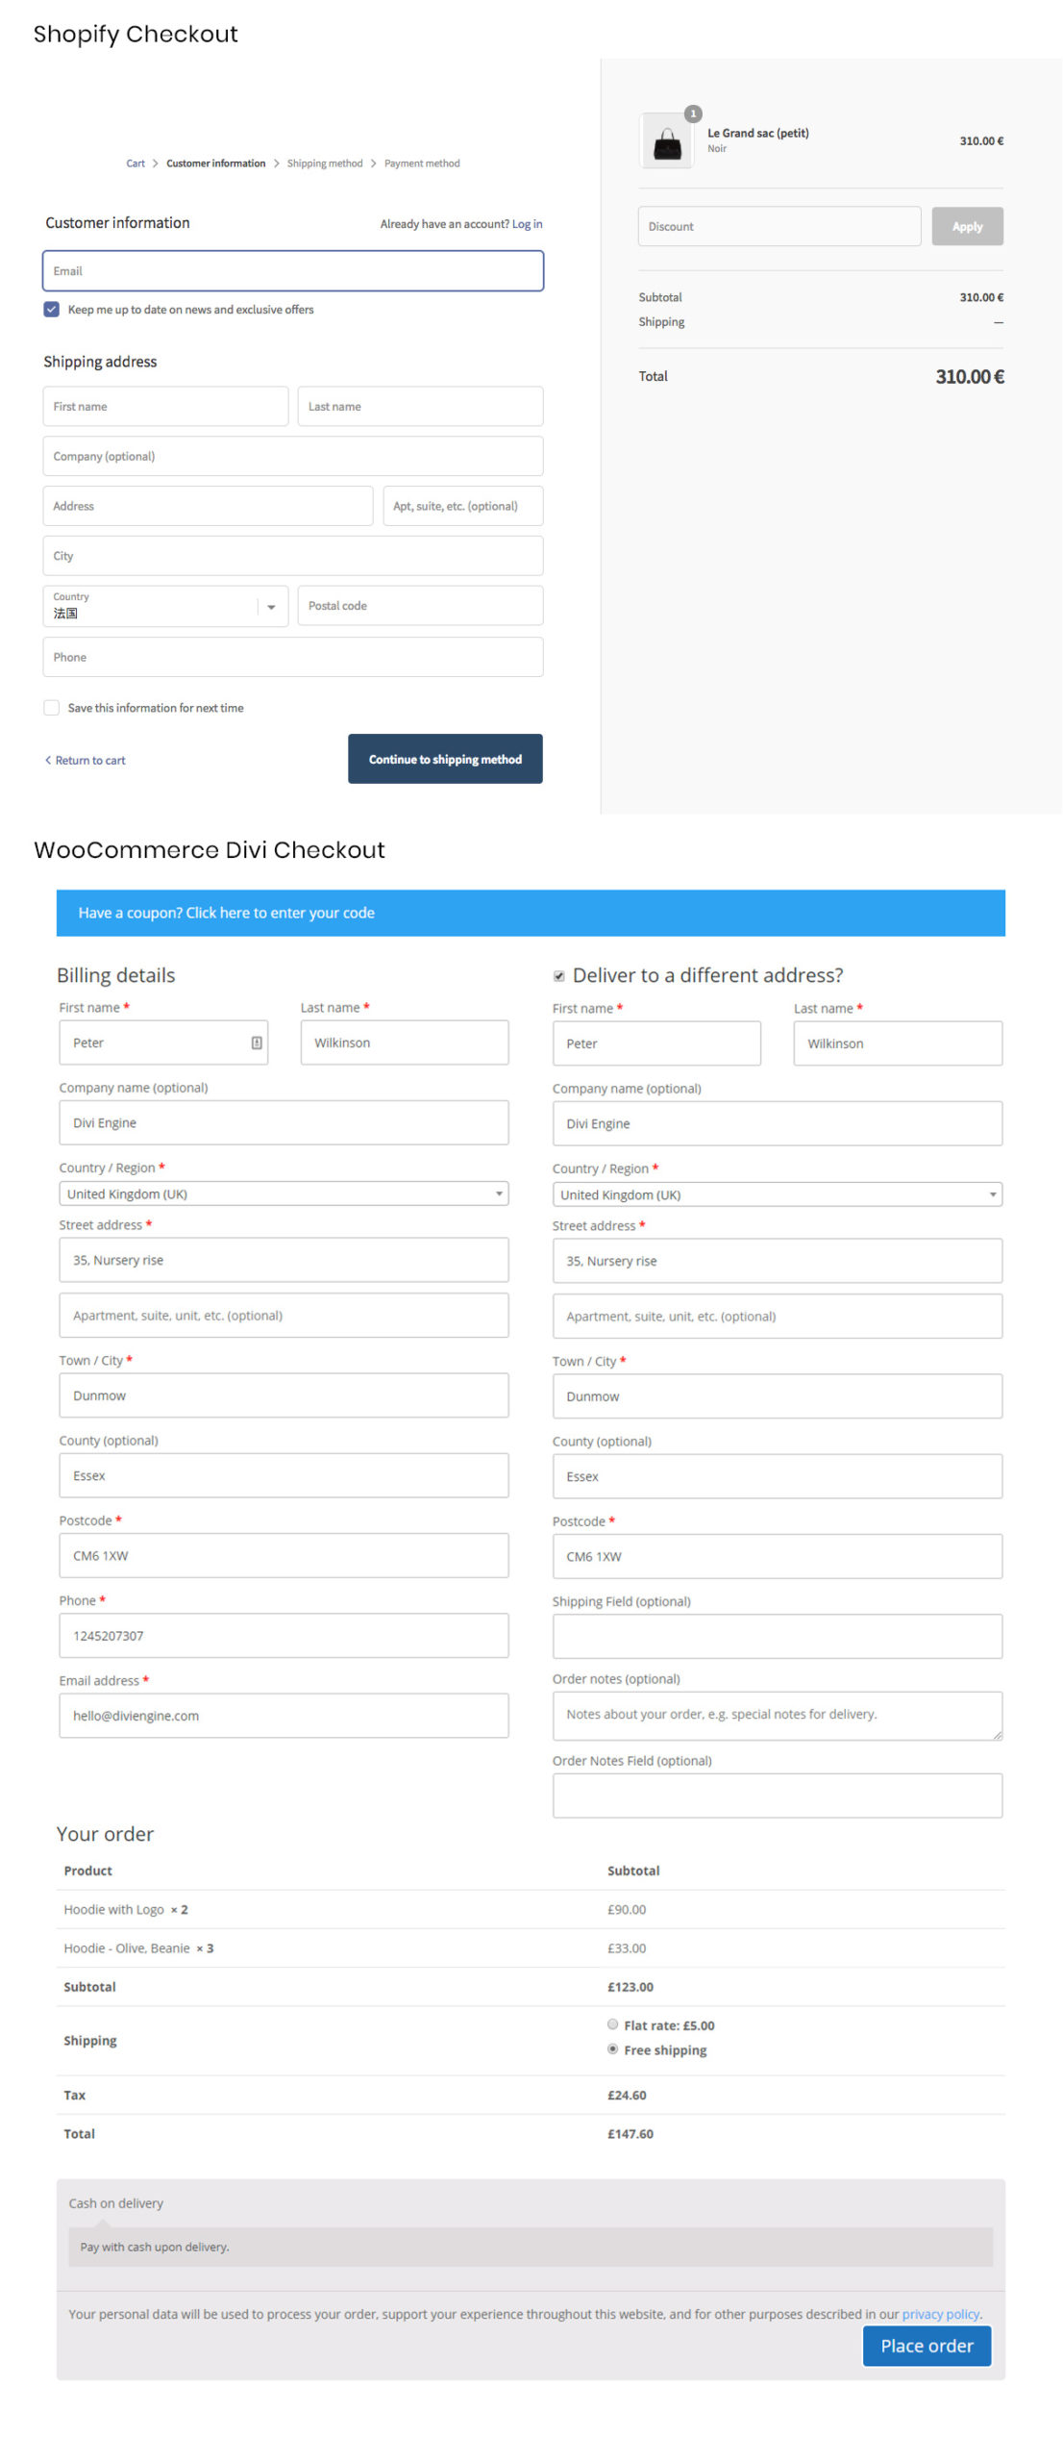The width and height of the screenshot is (1063, 2462).
Task: Click billing Last name field with Wilkinson
Action: click(405, 1043)
